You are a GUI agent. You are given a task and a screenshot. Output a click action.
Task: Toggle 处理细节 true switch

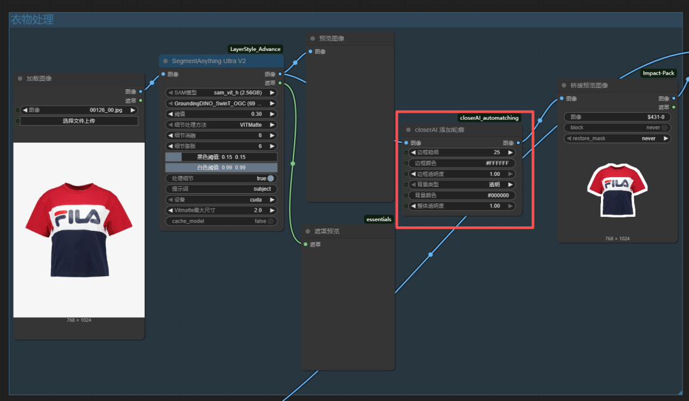click(x=270, y=179)
